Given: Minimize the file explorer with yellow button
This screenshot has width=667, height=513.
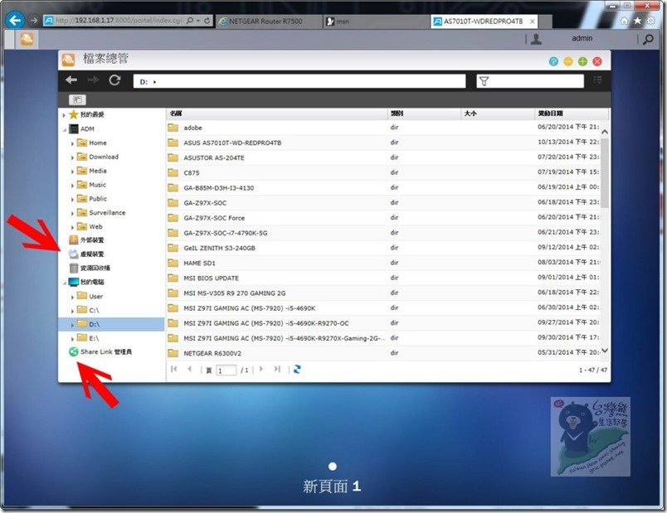Looking at the screenshot, I should 568,61.
